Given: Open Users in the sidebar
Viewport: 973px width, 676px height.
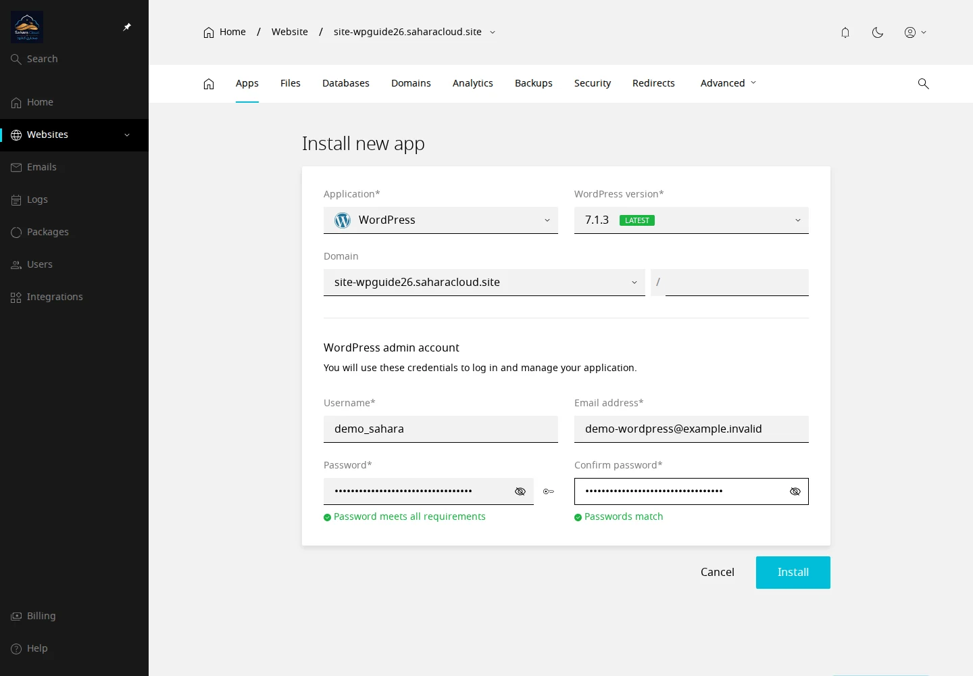Looking at the screenshot, I should pos(74,264).
